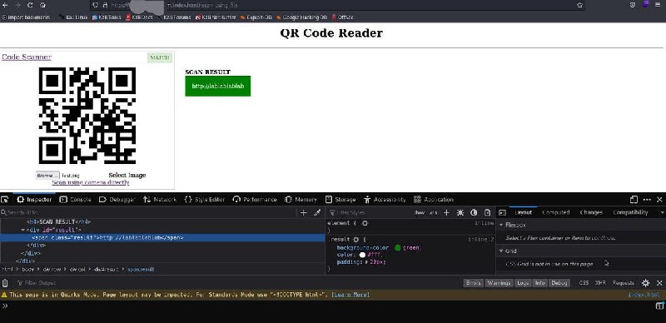Toggle Errors console filter
The image size is (666, 323).
click(x=473, y=283)
